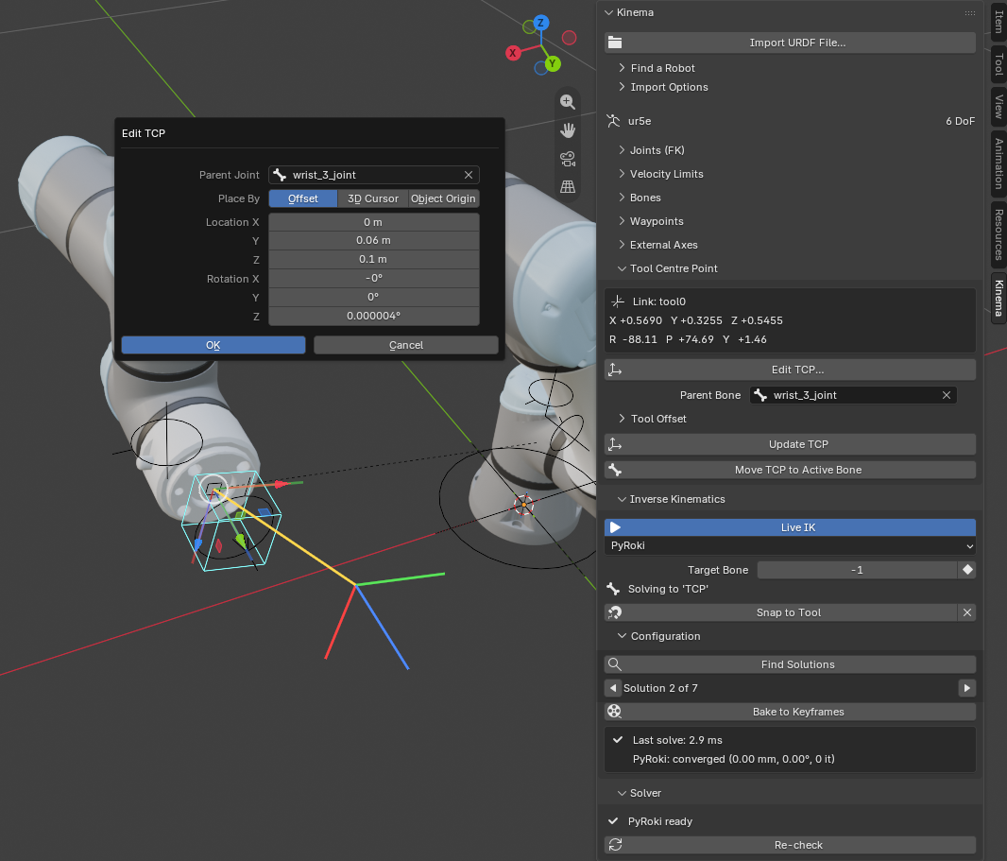Click the Link: tool0 crosshair icon
The height and width of the screenshot is (861, 1007).
618,301
